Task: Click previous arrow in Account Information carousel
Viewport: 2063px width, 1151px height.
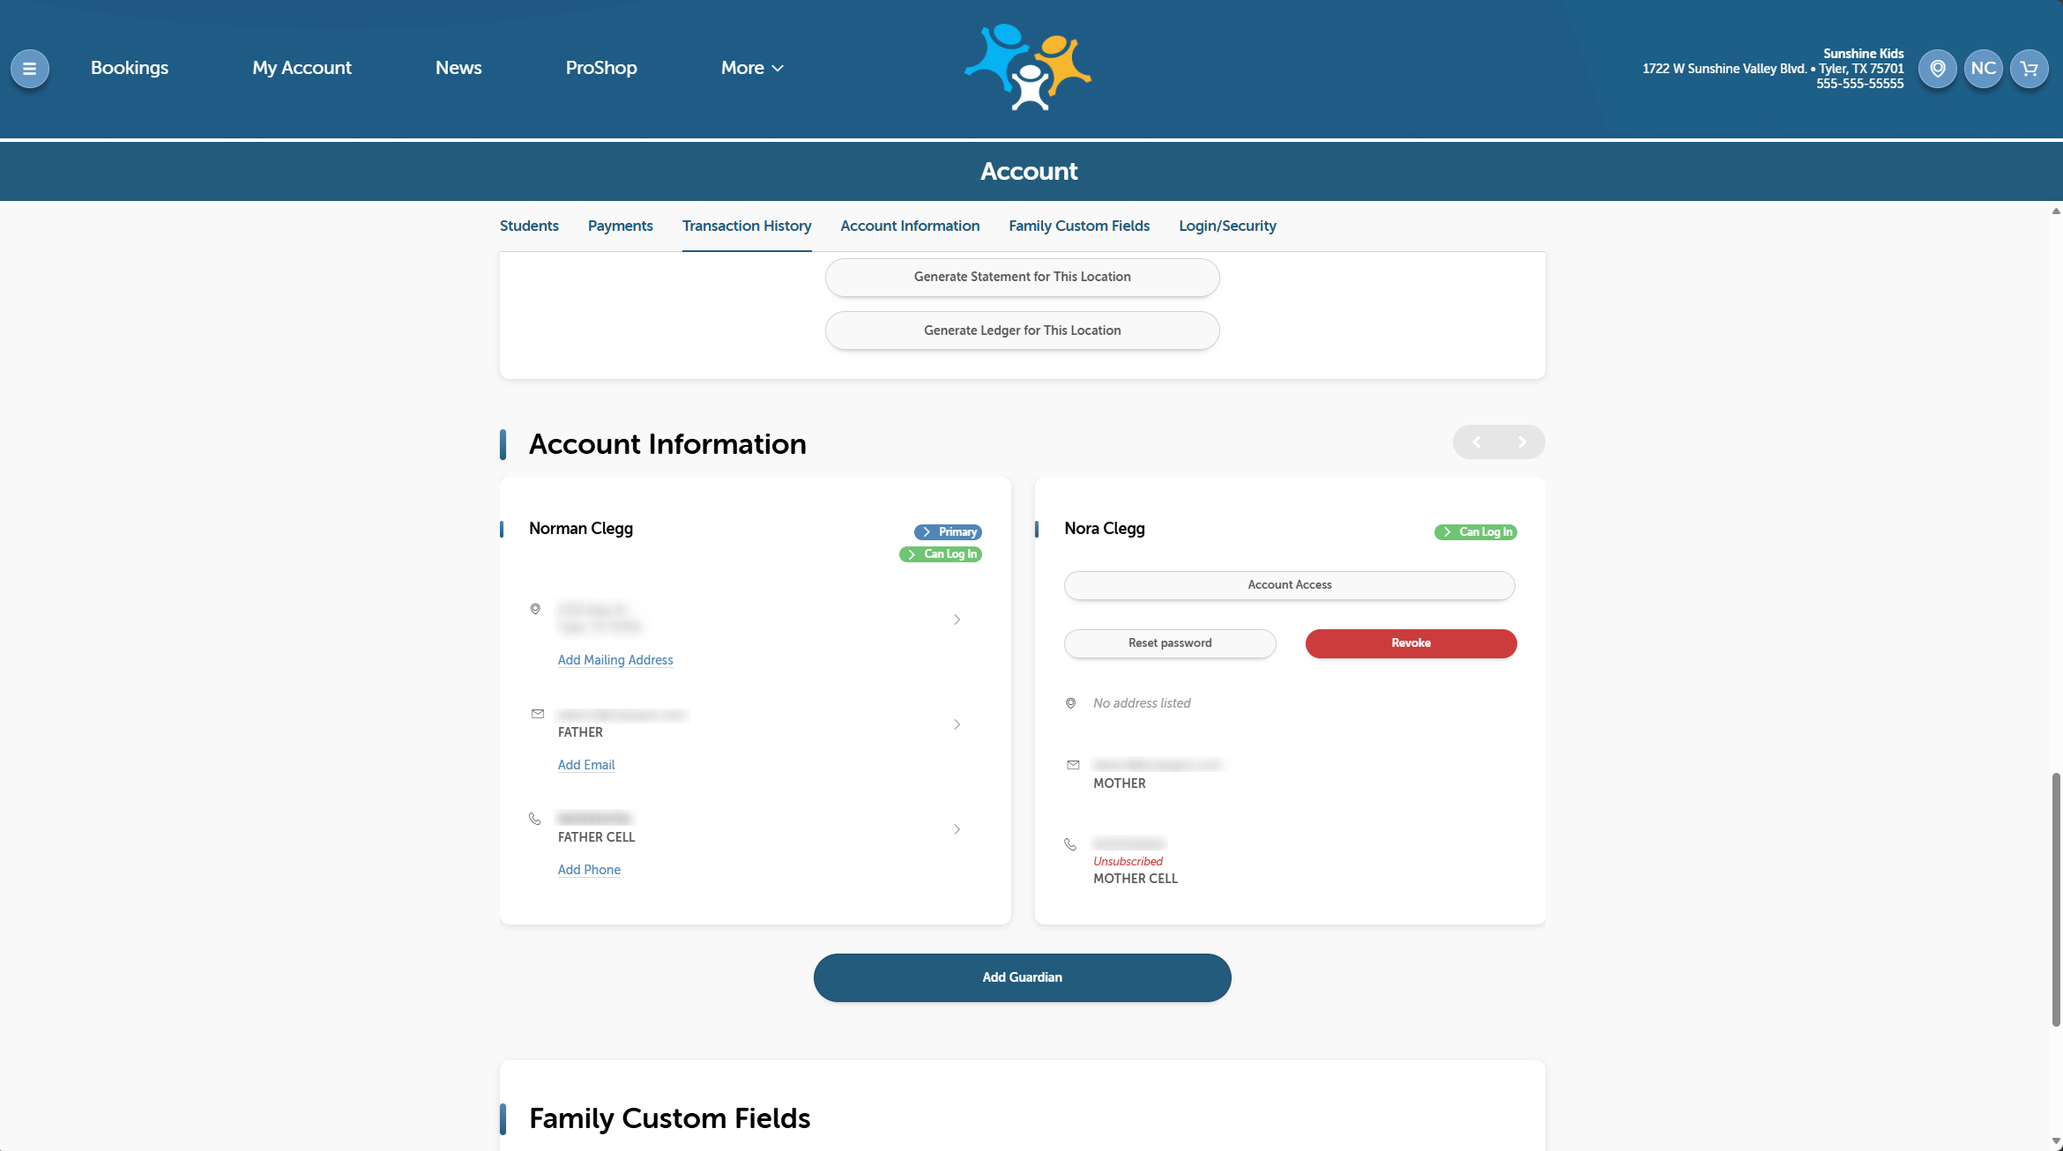Action: click(1477, 442)
